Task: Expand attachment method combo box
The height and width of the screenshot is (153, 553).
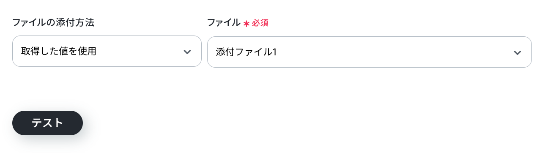Action: [107, 51]
